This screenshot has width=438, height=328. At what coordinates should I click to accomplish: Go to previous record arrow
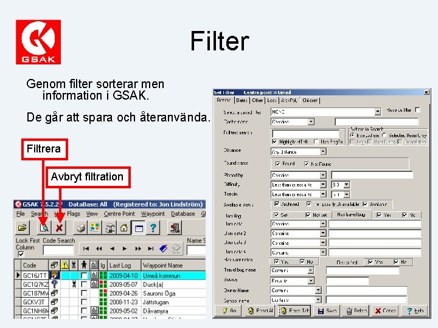(112, 248)
